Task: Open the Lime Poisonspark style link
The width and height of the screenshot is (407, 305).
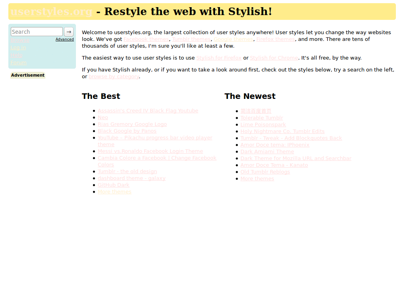Action: pos(263,124)
